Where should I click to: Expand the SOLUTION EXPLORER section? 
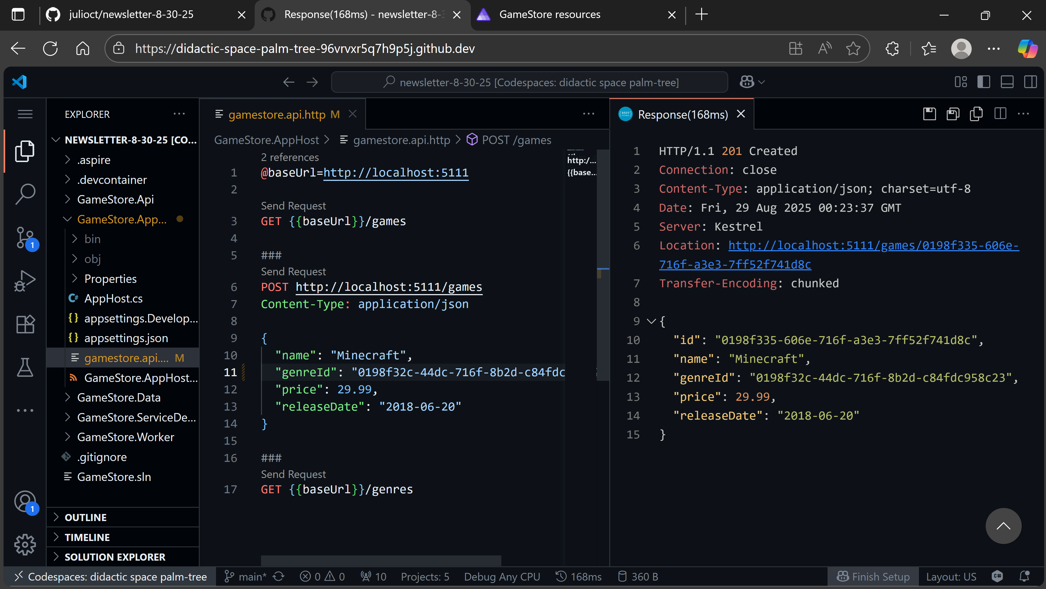pos(123,557)
